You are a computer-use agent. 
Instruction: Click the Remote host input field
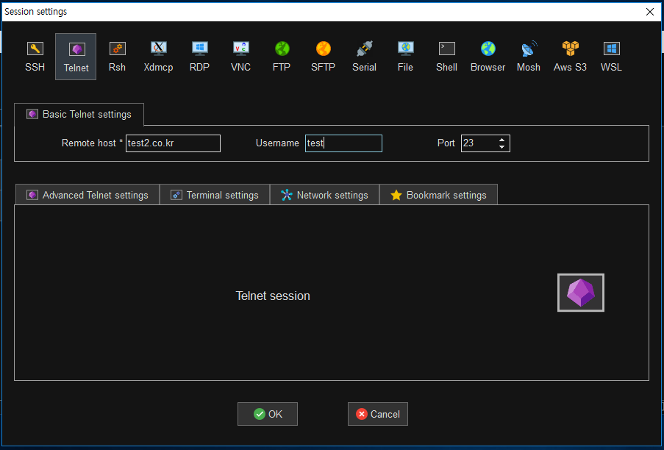tap(173, 143)
